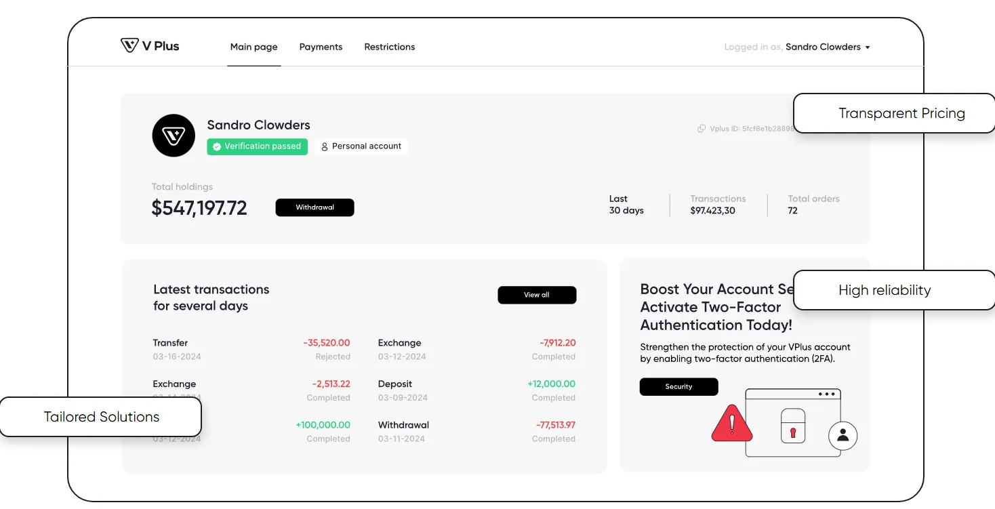Open Security settings button
Image resolution: width=995 pixels, height=509 pixels.
[x=678, y=386]
